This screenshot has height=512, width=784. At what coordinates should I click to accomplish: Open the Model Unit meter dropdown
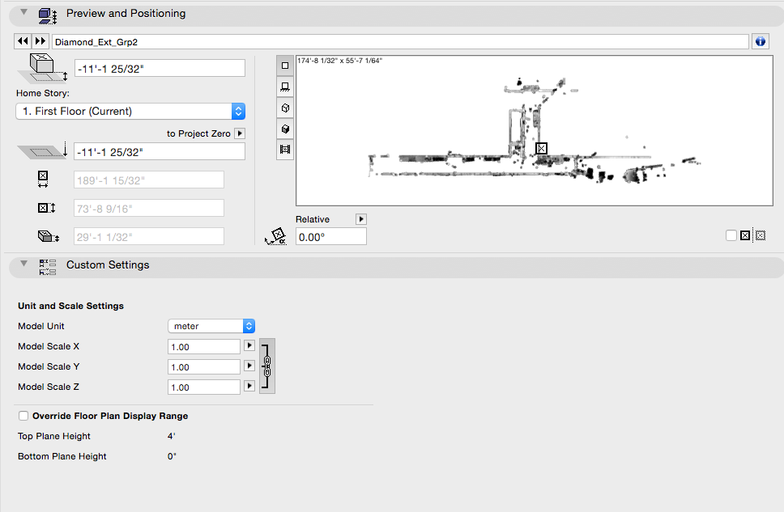(x=211, y=326)
